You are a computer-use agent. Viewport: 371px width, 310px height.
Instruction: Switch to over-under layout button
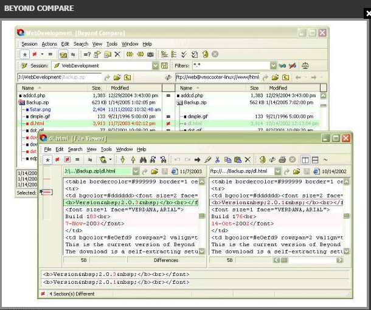315,160
